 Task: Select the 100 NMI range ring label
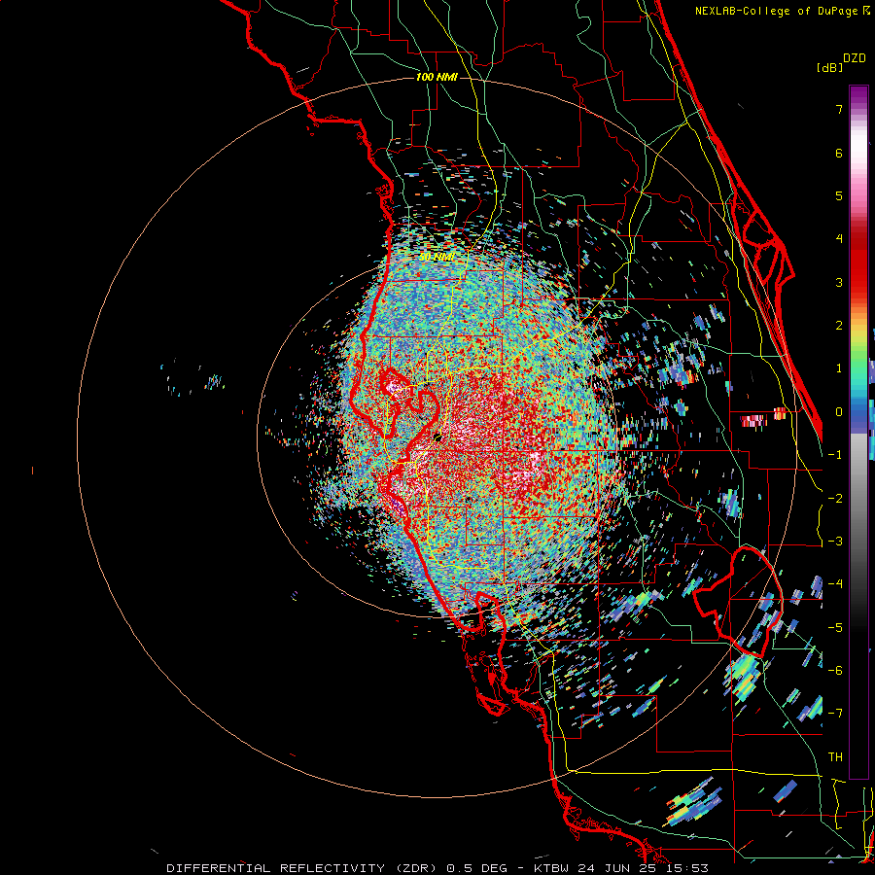coord(437,77)
